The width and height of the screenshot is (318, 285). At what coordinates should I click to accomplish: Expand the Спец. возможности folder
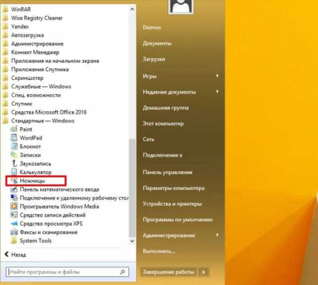pyautogui.click(x=36, y=95)
